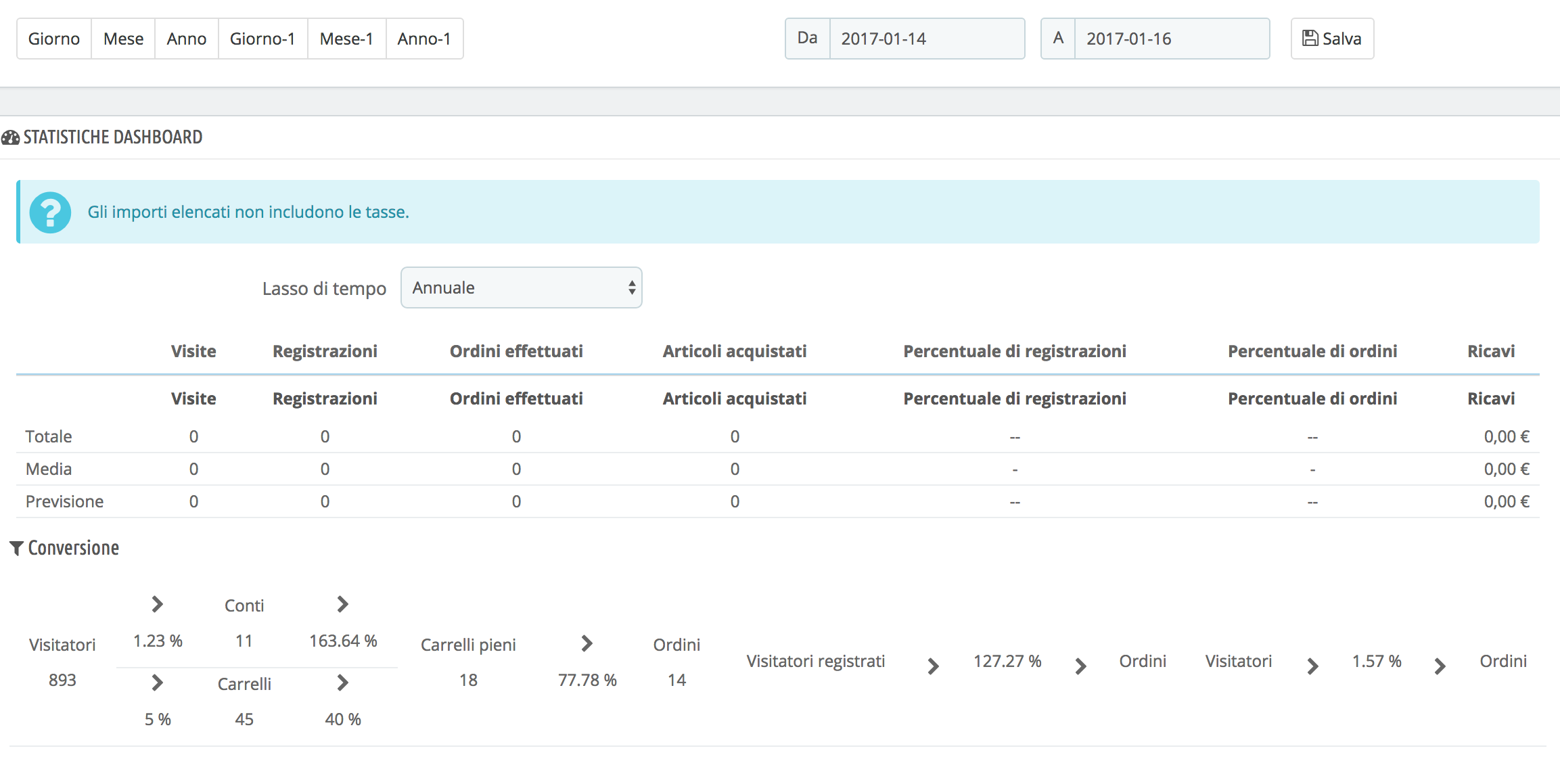Click the chevron arrow above 1.23 %

[158, 604]
